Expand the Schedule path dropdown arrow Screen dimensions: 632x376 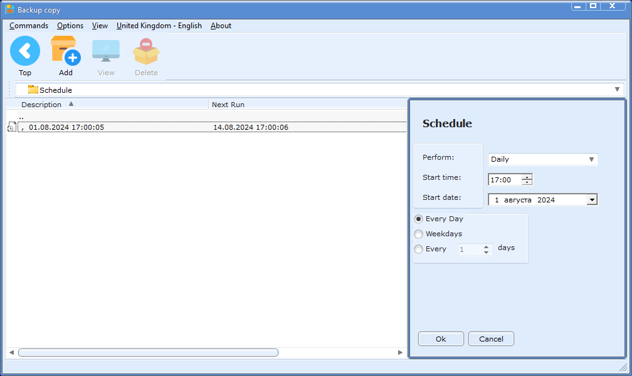(617, 90)
